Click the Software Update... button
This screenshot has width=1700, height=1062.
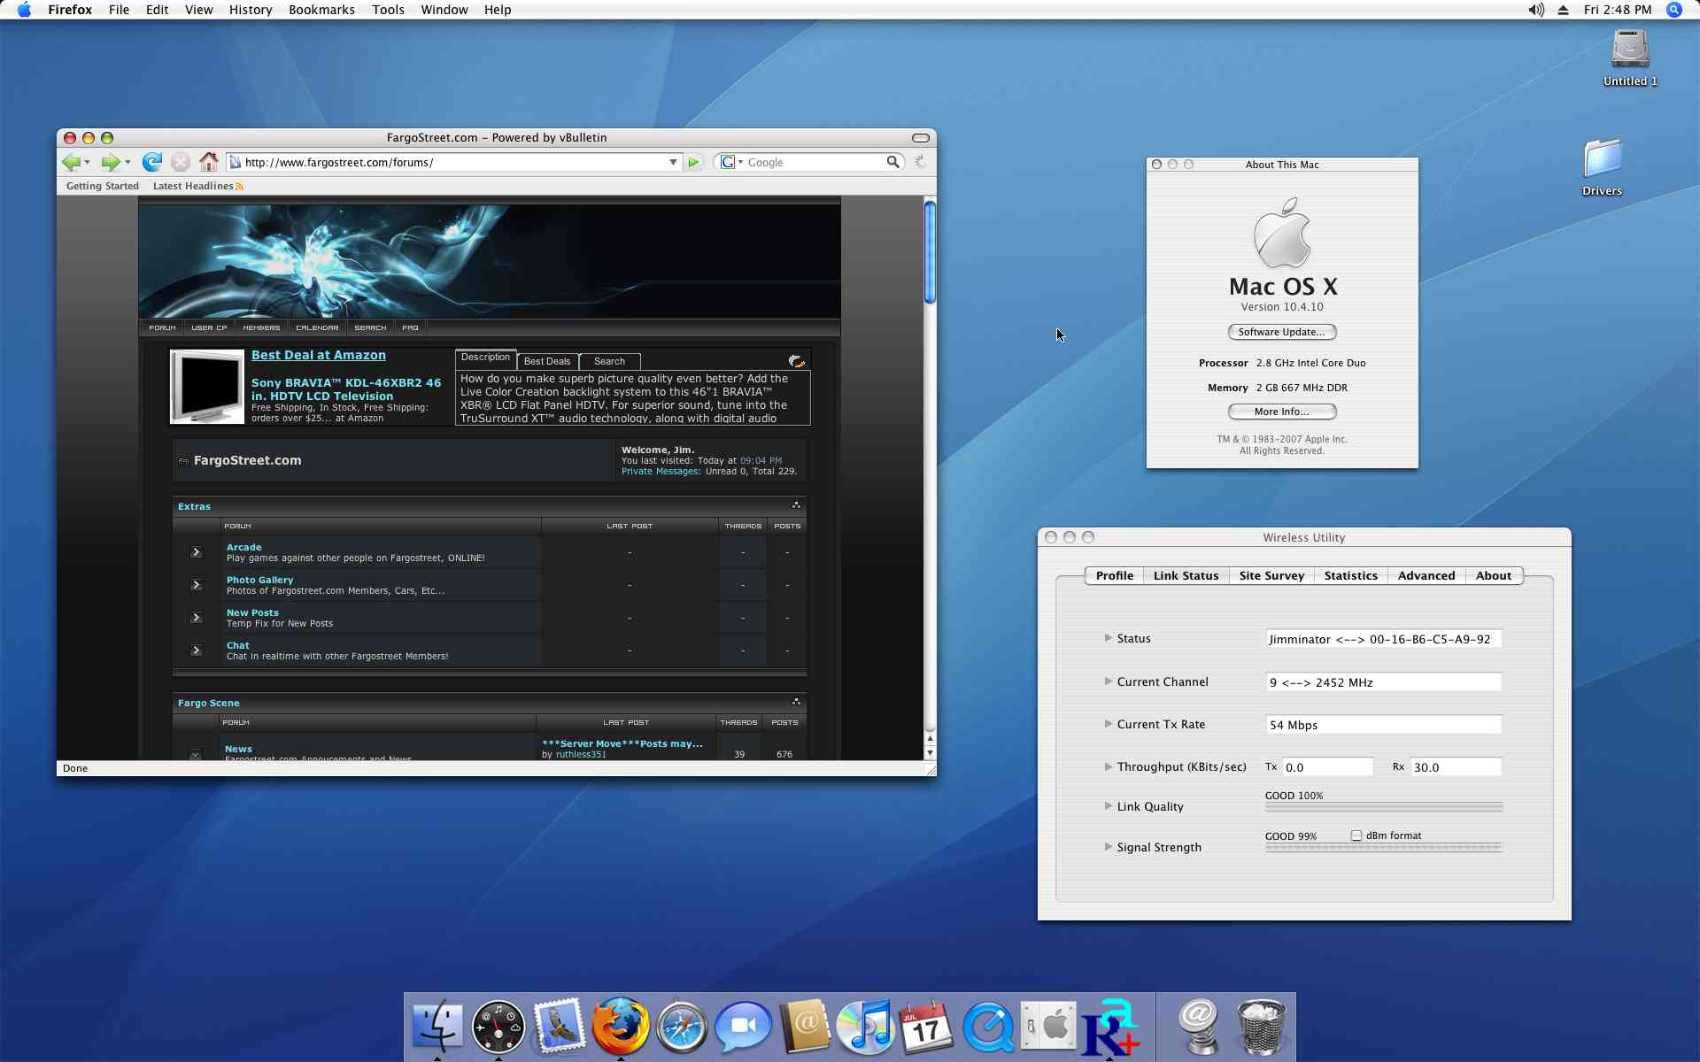point(1281,332)
